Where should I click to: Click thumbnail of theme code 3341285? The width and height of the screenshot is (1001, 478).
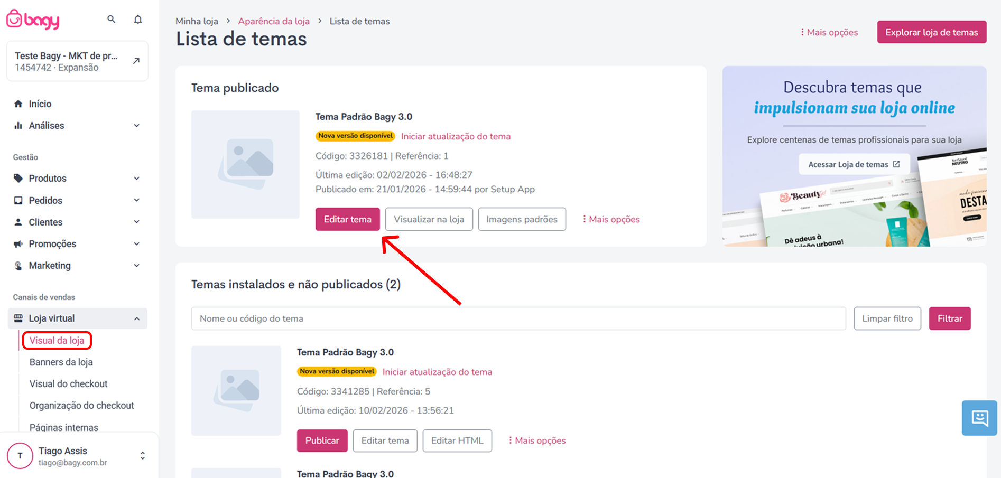(x=236, y=391)
